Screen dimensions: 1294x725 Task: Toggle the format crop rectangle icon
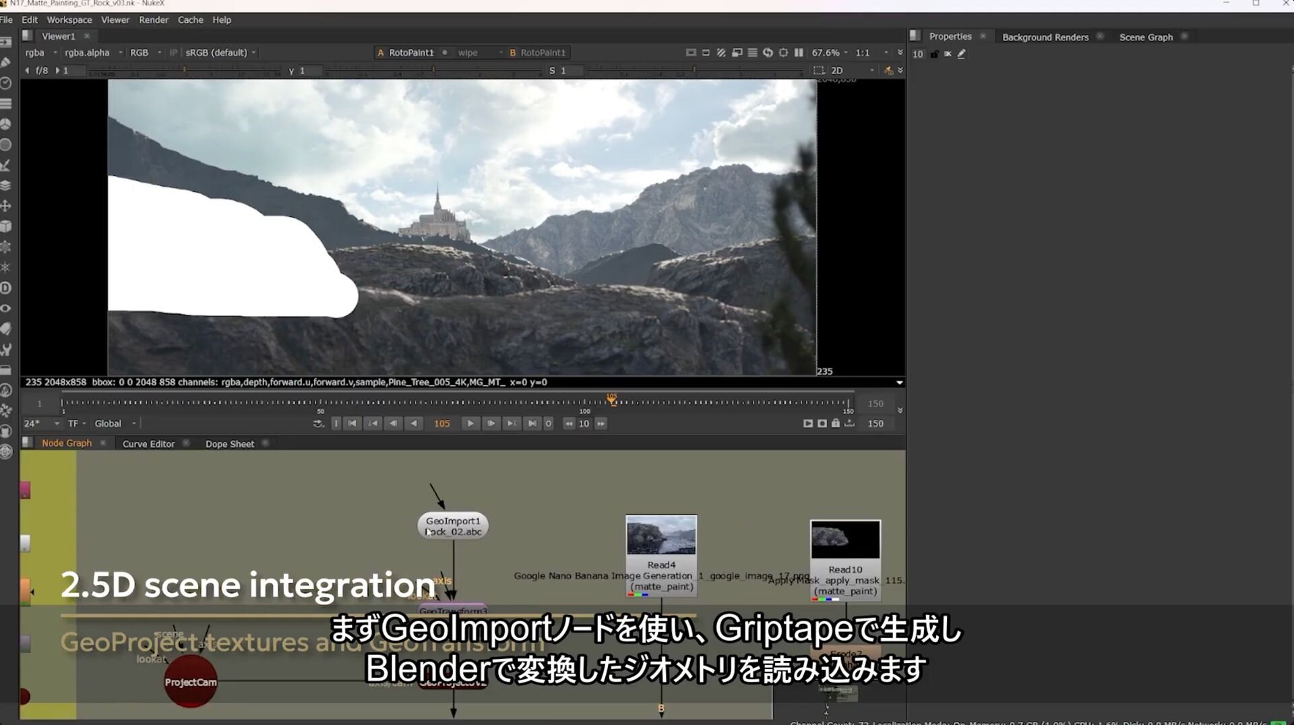click(x=706, y=53)
